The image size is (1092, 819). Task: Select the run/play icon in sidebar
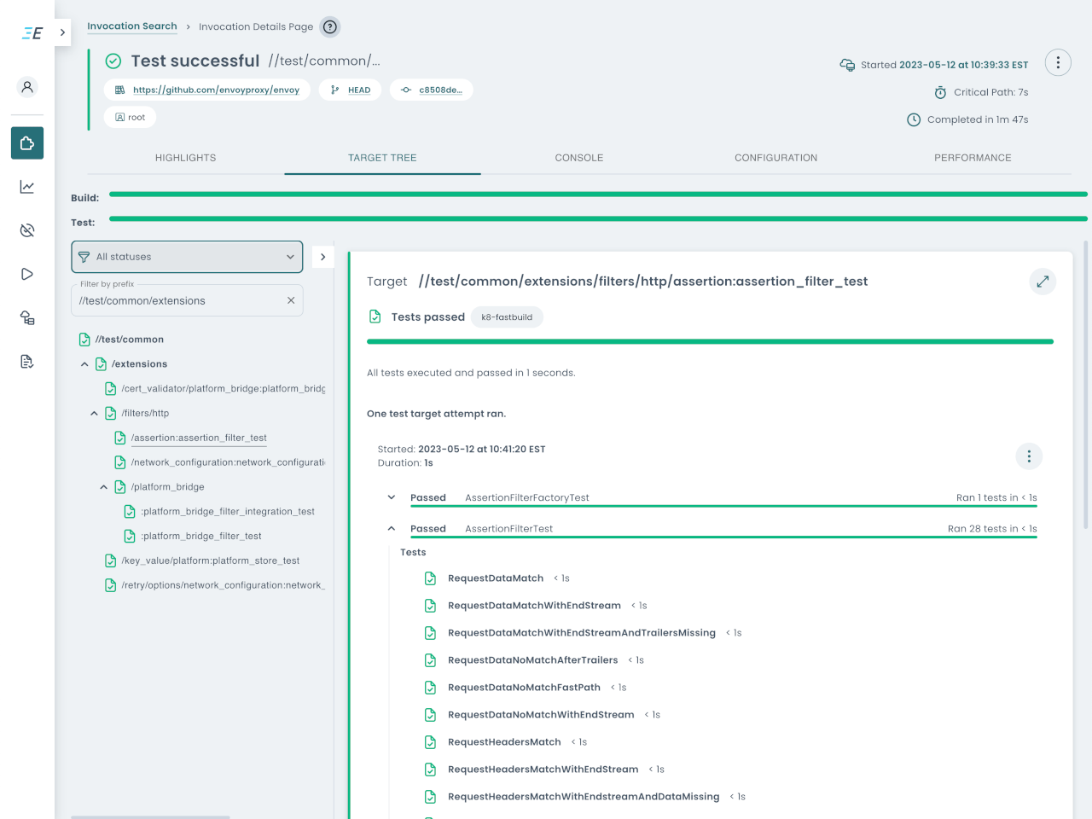pos(26,273)
